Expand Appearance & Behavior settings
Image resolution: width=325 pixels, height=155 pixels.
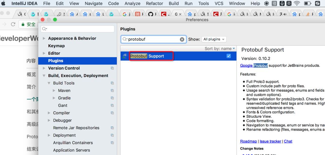pos(44,38)
